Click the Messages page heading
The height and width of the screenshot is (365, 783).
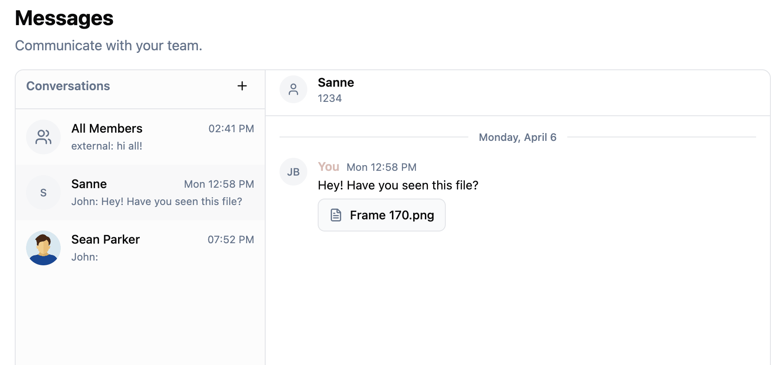coord(64,18)
